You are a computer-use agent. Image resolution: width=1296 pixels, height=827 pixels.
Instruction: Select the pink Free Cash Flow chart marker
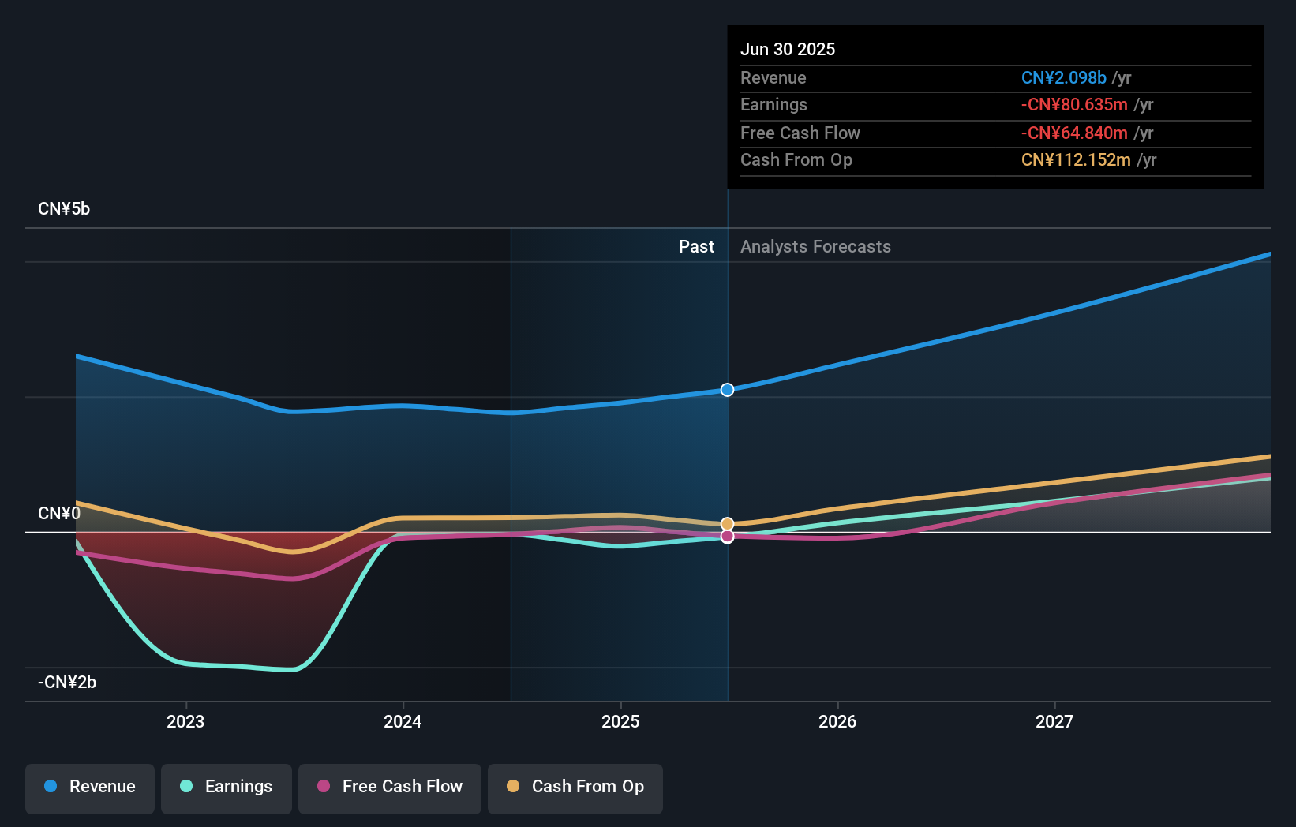click(x=726, y=537)
